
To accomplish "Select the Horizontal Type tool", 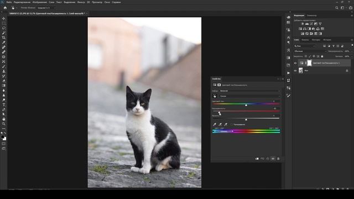I will point(4,104).
